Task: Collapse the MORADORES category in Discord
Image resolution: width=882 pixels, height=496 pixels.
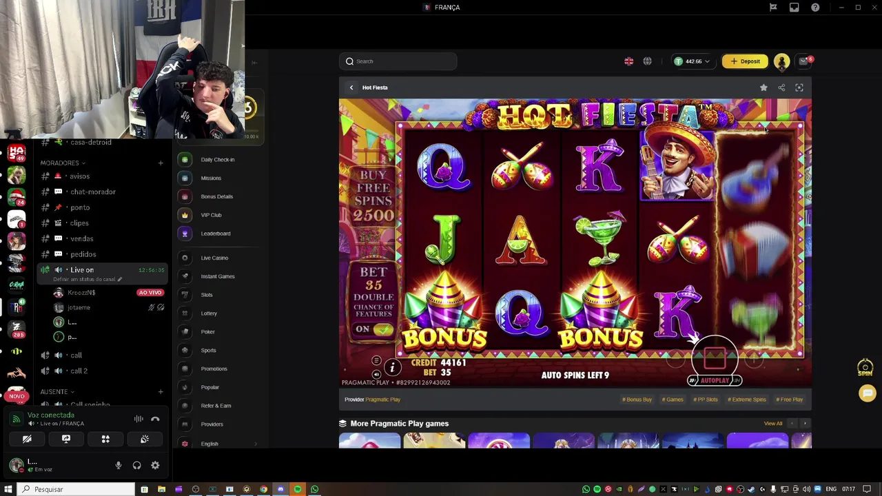Action: click(x=63, y=163)
